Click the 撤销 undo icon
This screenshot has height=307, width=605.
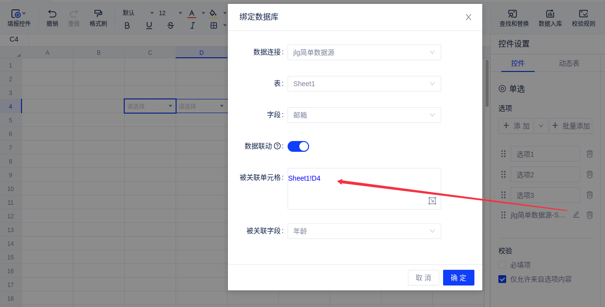coord(52,14)
